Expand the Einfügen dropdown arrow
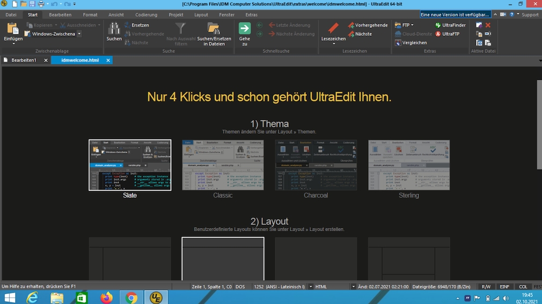Image resolution: width=542 pixels, height=304 pixels. pos(13,44)
